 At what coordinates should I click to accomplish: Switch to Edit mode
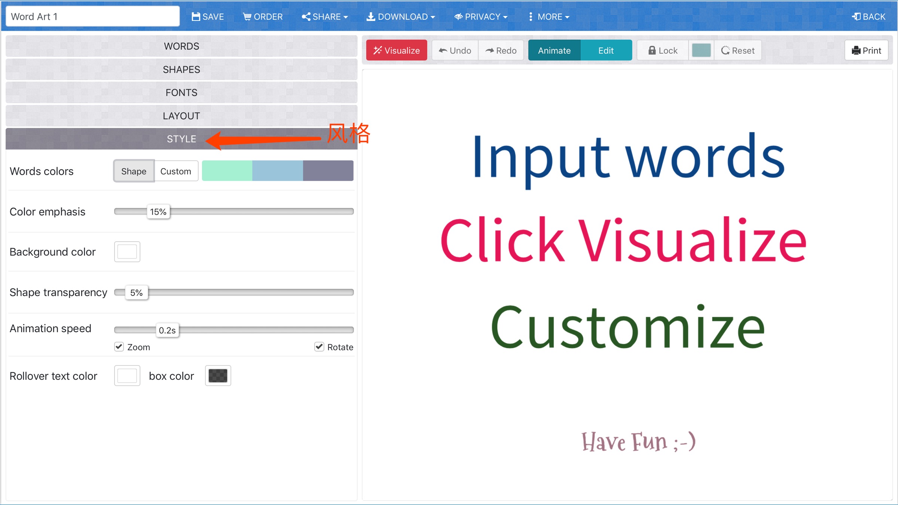pos(606,50)
